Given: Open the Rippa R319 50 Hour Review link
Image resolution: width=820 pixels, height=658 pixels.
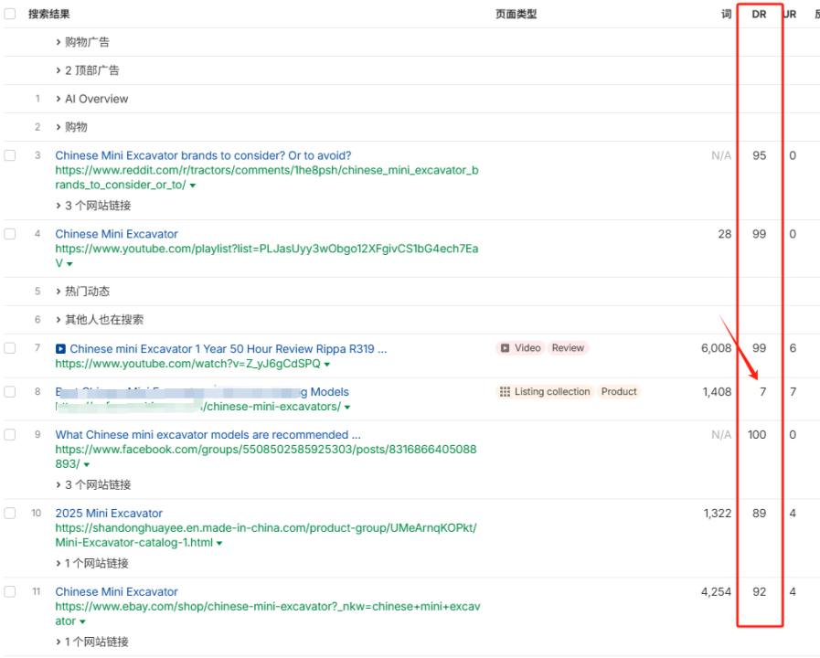Looking at the screenshot, I should 229,348.
